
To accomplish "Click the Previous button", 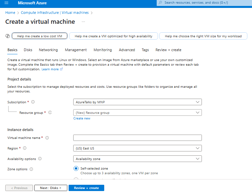I will click(x=19, y=188).
